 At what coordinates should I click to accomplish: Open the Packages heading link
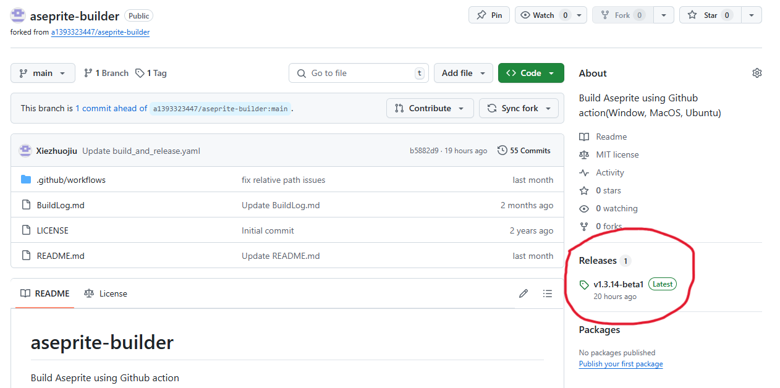point(600,330)
